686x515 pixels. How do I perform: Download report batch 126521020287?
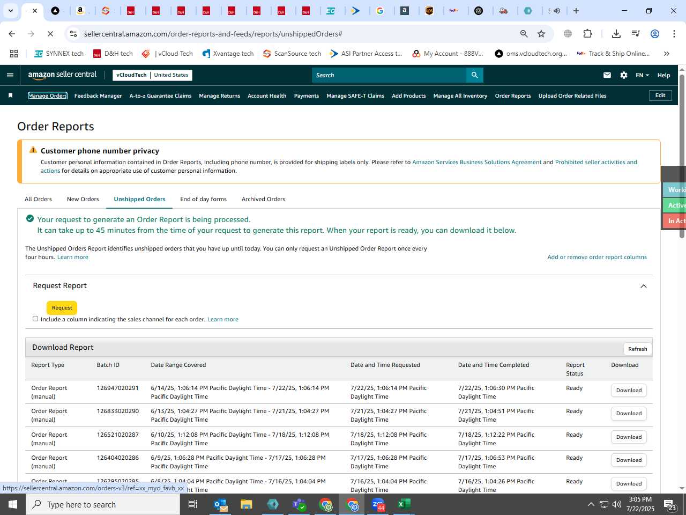click(629, 437)
